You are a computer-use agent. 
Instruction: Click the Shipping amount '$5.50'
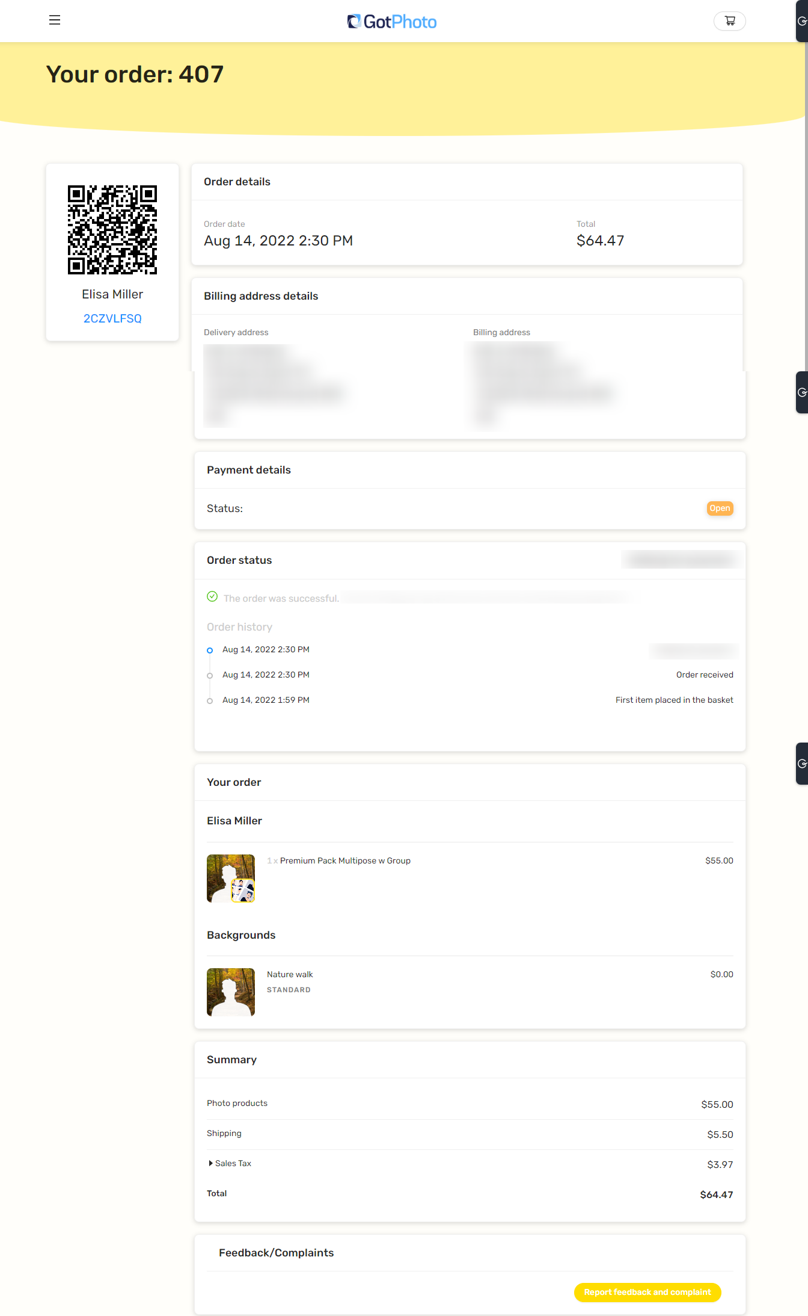pyautogui.click(x=720, y=1134)
